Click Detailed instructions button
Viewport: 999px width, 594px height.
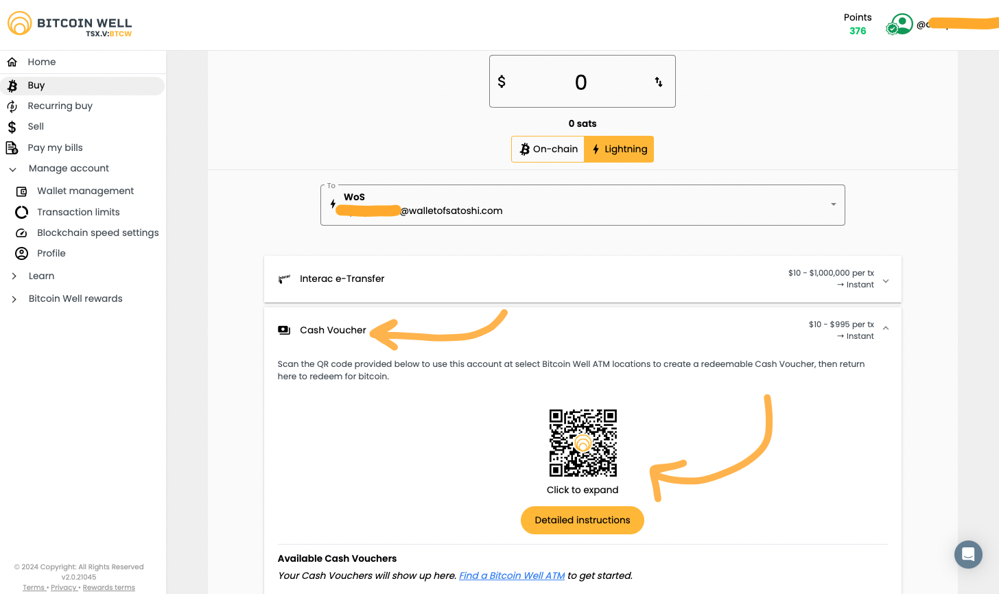(x=583, y=520)
